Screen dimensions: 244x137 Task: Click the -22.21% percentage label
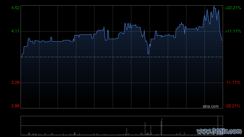pyautogui.click(x=233, y=106)
